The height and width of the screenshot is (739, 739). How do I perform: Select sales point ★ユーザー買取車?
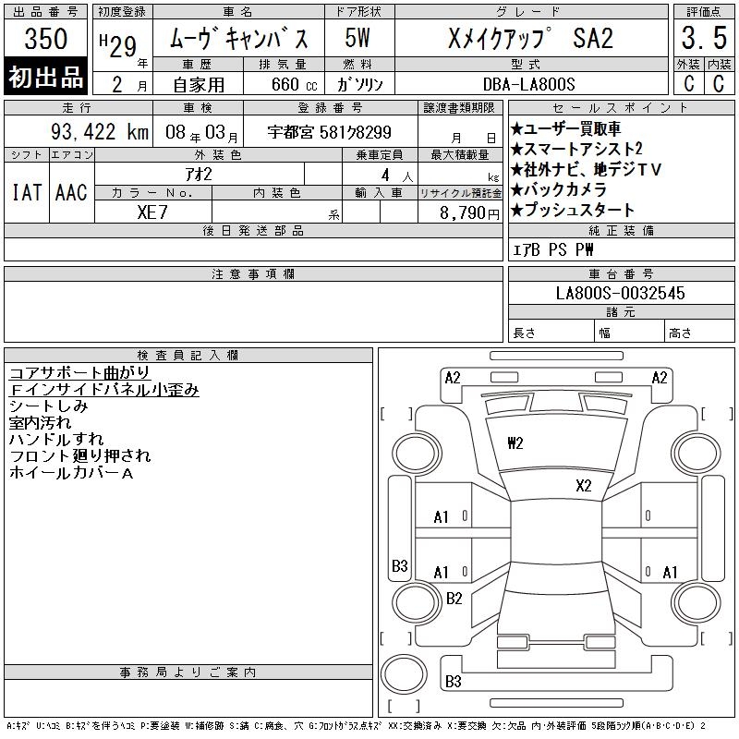point(565,128)
